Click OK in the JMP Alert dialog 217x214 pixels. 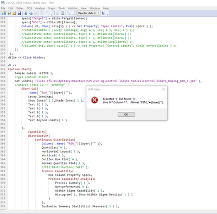tap(126, 115)
